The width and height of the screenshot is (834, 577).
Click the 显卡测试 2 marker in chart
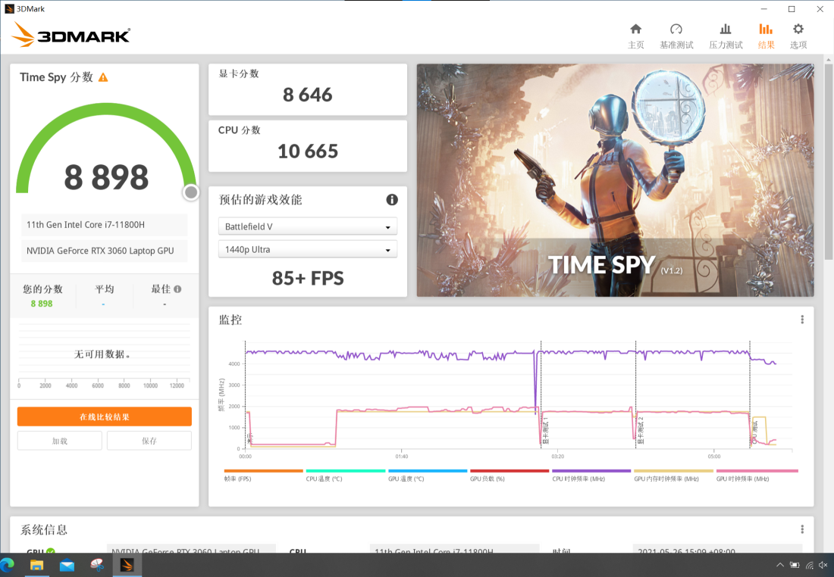(x=641, y=430)
